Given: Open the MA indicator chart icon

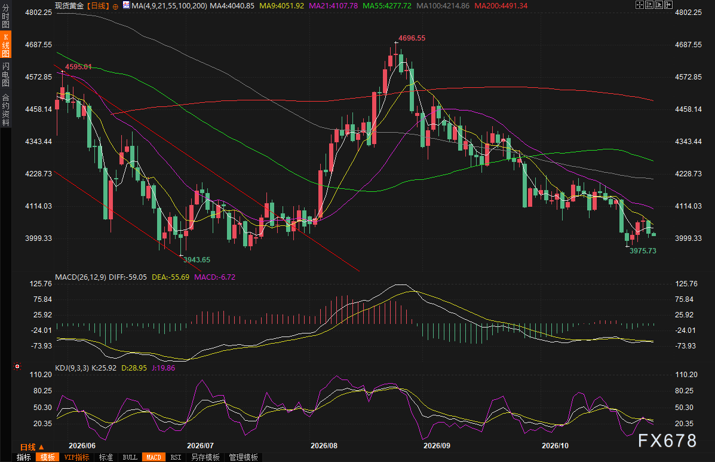Looking at the screenshot, I should click(126, 5).
